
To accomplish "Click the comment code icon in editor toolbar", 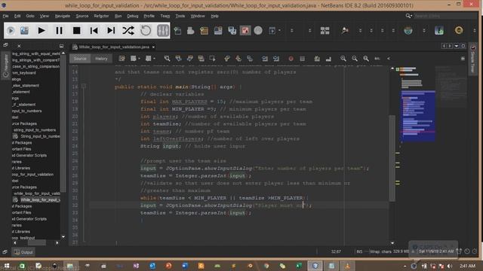I will click(317, 59).
